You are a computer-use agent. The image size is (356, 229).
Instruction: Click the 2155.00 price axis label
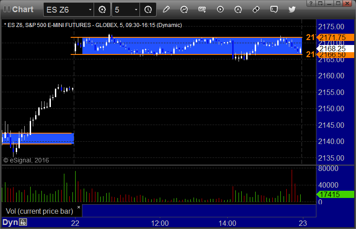coord(331,92)
